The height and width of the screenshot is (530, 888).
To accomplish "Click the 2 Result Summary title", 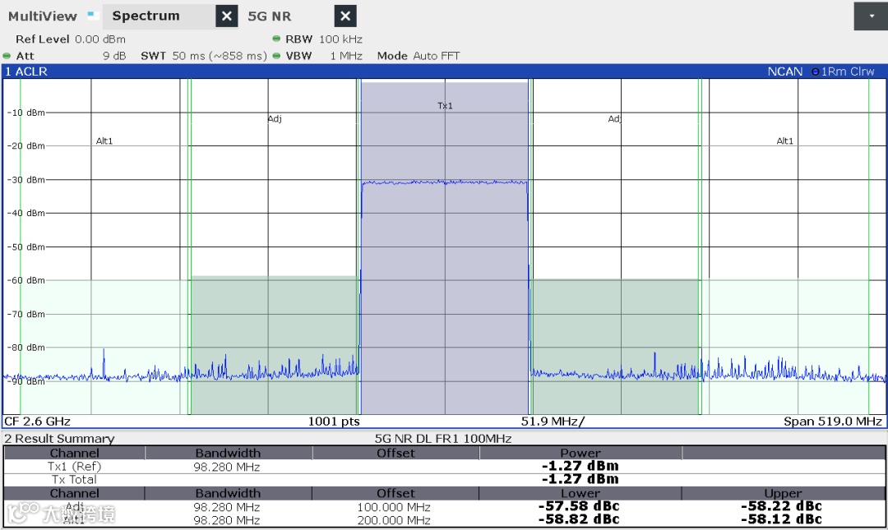I will [59, 438].
